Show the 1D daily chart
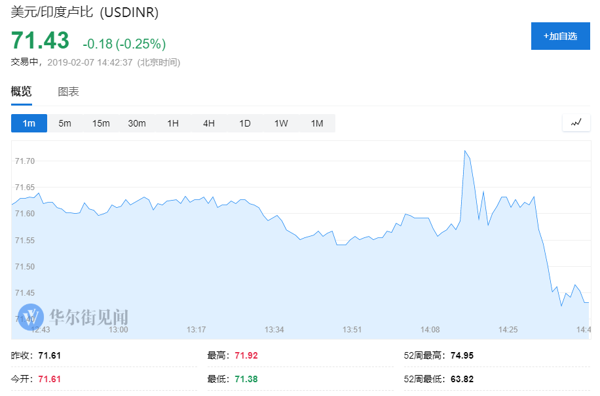 pos(245,123)
